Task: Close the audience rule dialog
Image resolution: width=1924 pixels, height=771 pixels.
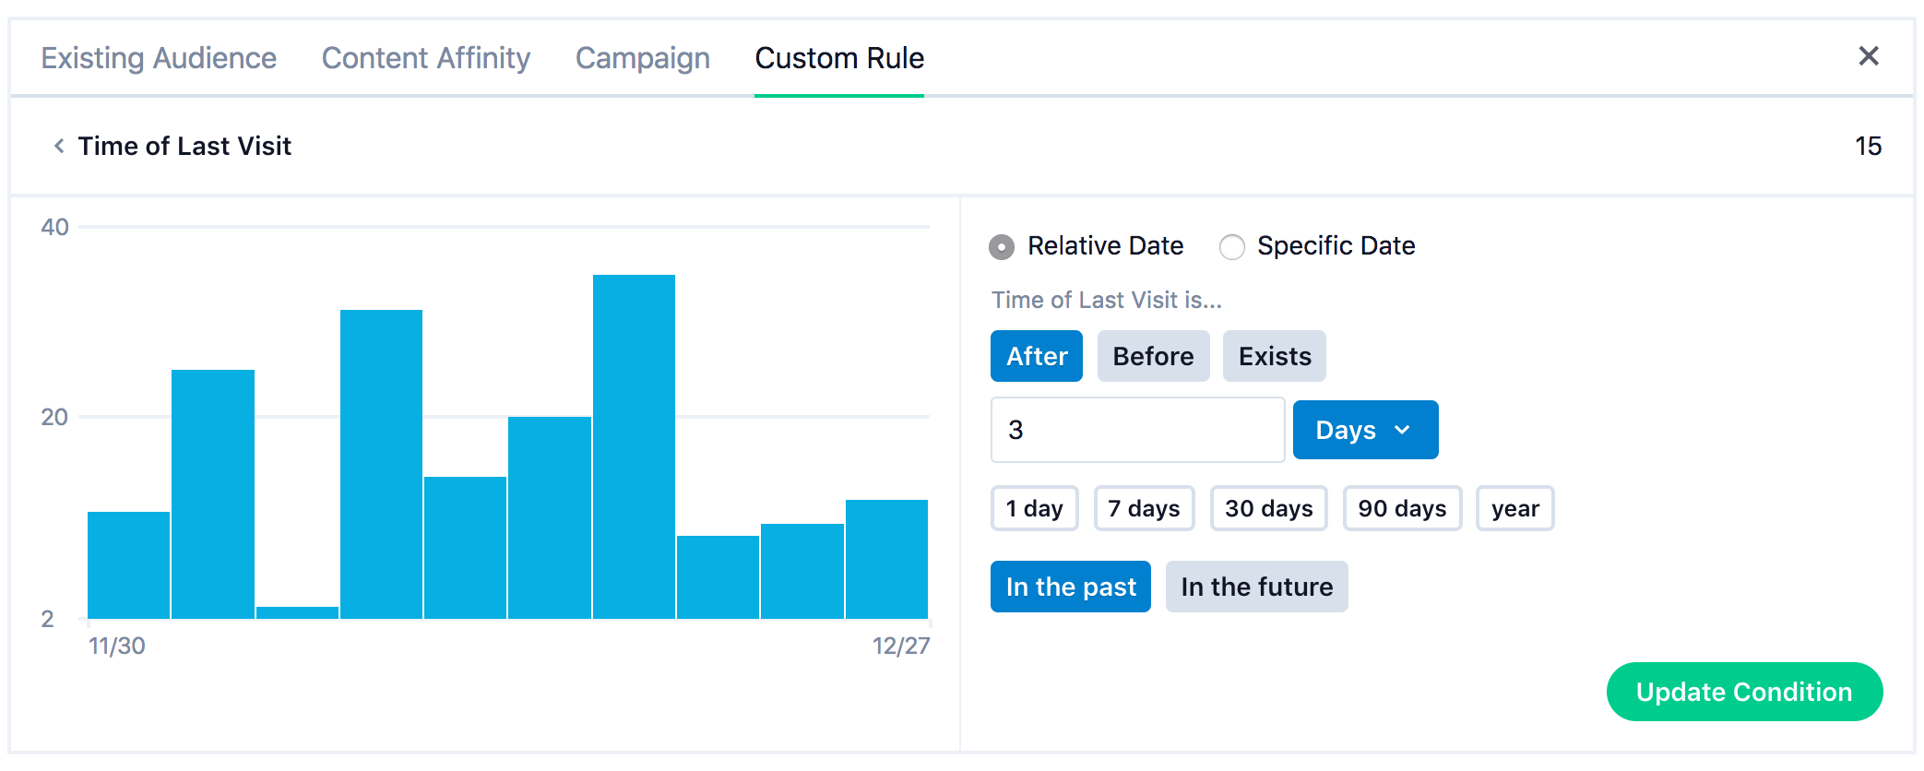Action: 1868,56
